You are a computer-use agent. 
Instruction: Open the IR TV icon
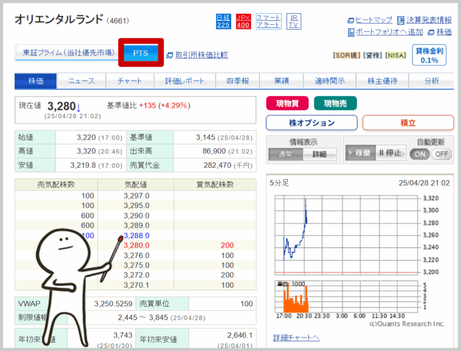pos(294,21)
